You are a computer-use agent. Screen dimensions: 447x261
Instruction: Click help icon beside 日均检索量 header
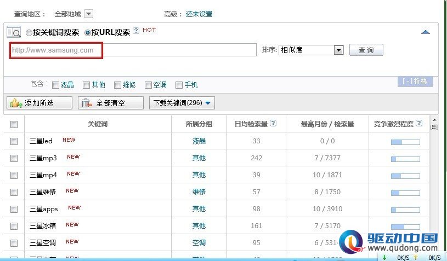[273, 123]
